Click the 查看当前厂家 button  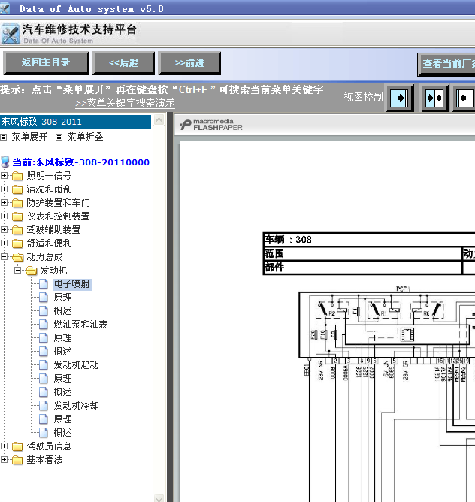[x=446, y=64]
